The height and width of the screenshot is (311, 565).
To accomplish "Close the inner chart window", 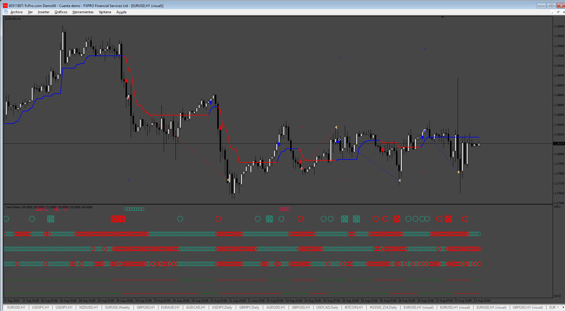I will coord(563,12).
